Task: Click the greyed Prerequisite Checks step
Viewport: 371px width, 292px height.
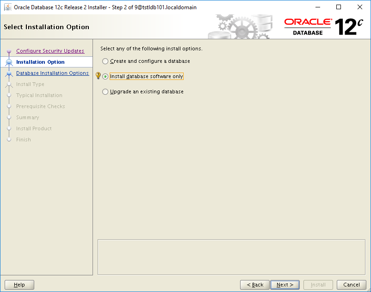Action: tap(40, 107)
